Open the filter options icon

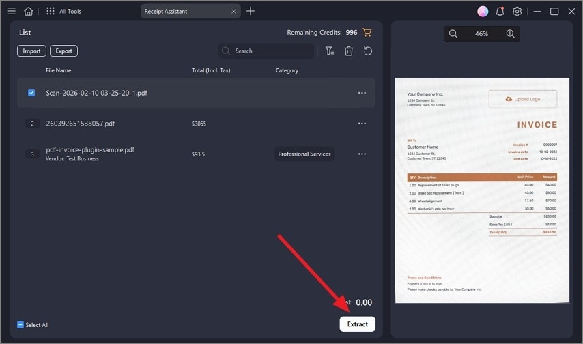click(330, 51)
